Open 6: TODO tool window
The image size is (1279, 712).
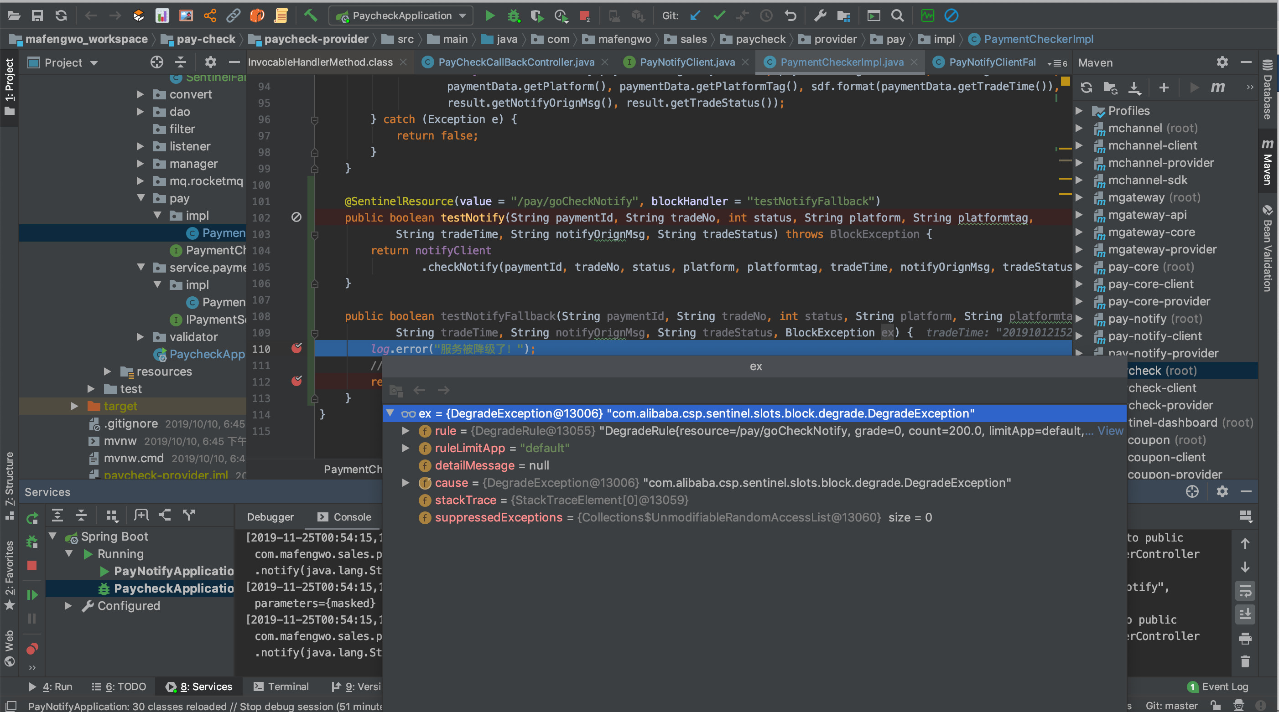point(119,686)
